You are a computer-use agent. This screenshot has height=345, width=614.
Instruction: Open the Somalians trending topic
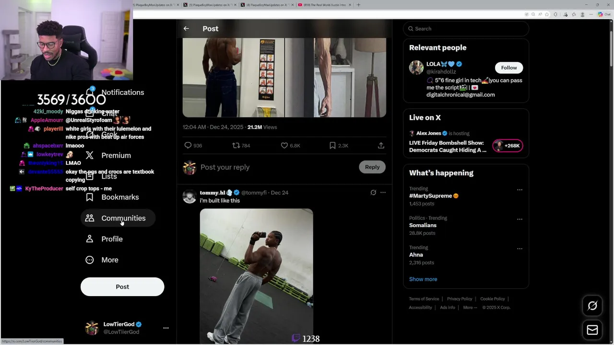(x=423, y=225)
